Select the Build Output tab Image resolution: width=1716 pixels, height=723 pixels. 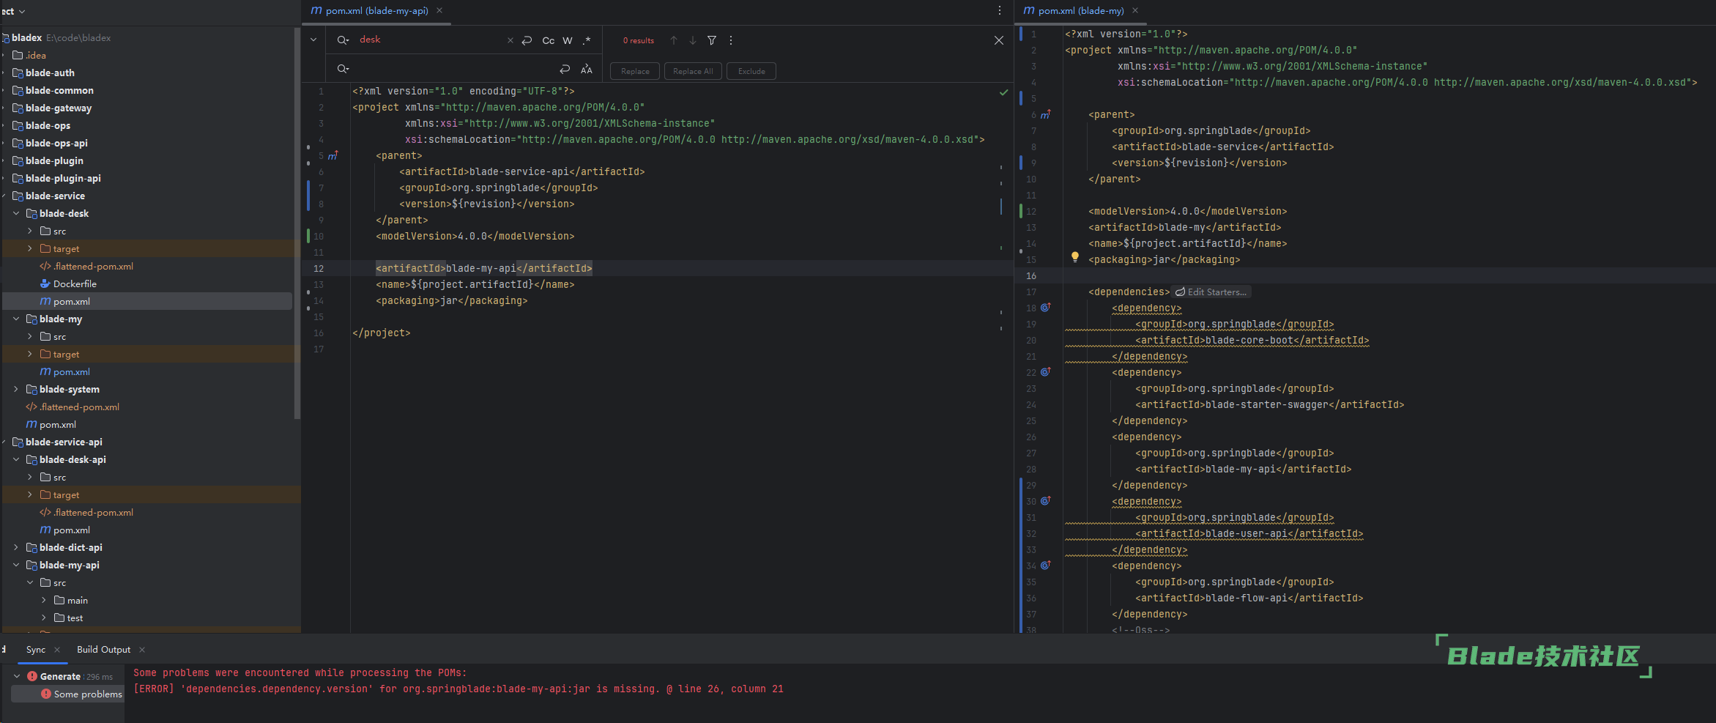click(x=103, y=650)
